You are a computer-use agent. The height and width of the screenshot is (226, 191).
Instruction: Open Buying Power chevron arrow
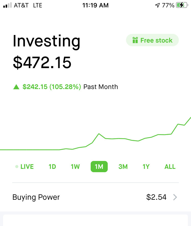[x=175, y=197]
